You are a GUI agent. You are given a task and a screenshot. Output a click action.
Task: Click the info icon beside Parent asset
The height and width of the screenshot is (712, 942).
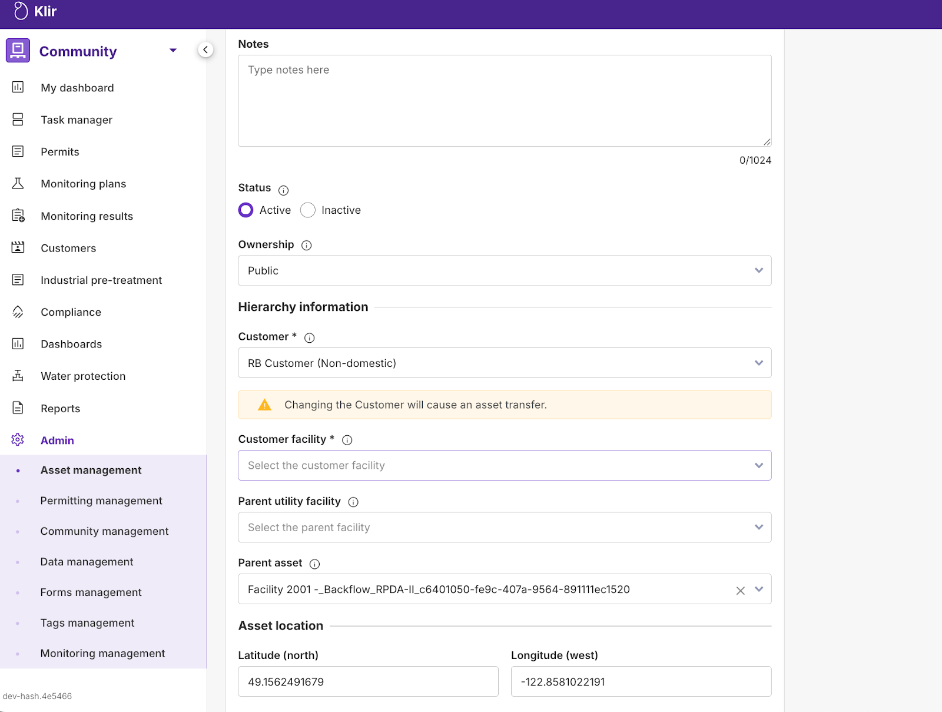coord(314,564)
